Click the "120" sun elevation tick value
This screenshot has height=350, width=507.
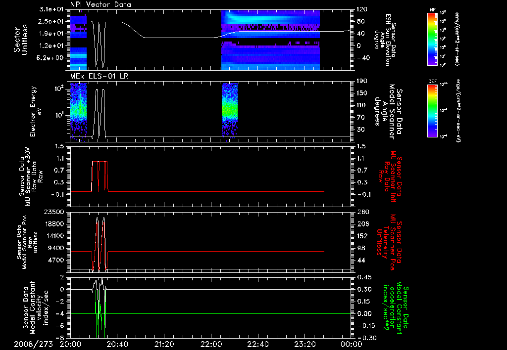click(362, 9)
